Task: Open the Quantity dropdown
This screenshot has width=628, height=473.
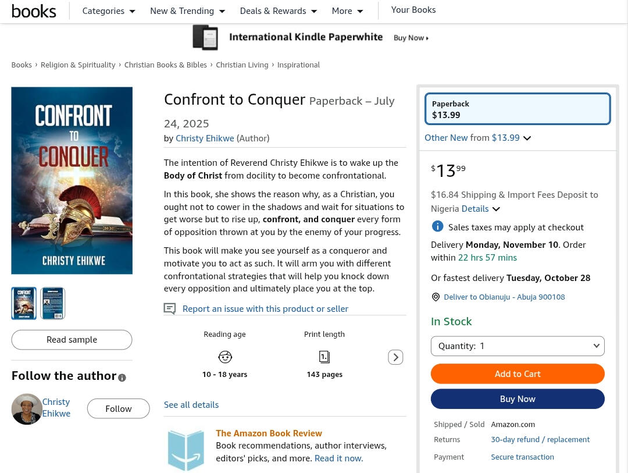Action: tap(518, 346)
